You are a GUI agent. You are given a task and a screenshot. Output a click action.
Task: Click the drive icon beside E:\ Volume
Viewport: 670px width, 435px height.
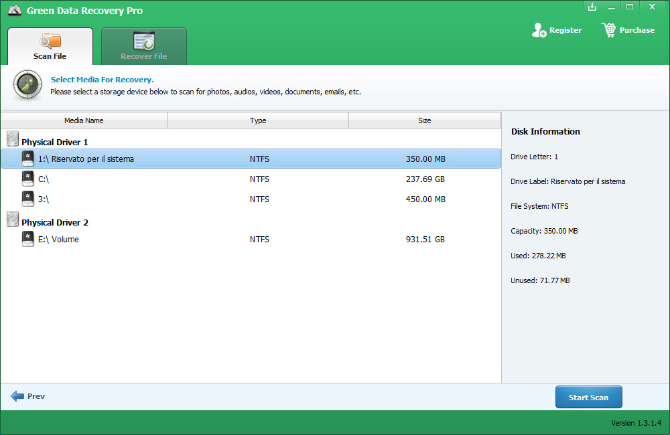click(x=27, y=239)
